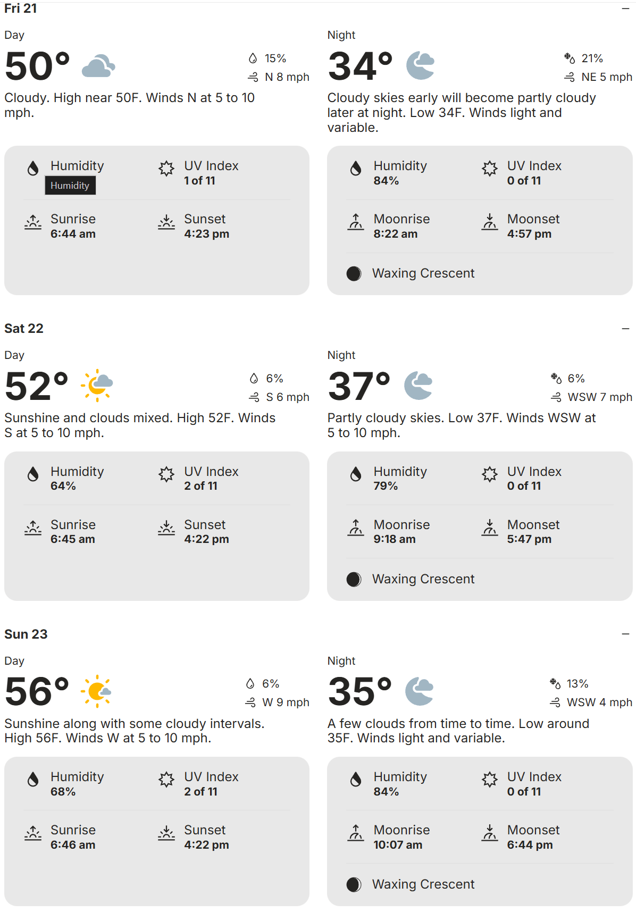Click the Friday daytime humidity droplet icon
This screenshot has width=636, height=912.
tap(33, 169)
